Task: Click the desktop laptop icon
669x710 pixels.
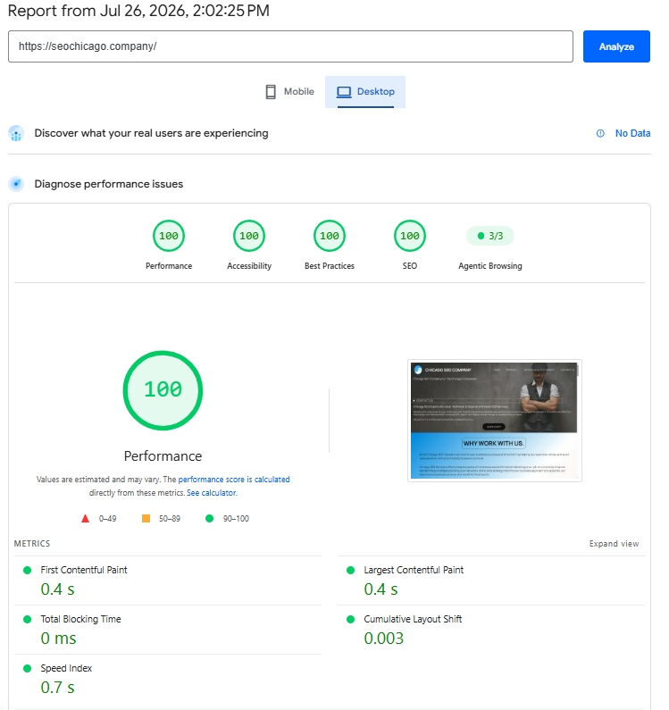Action: 344,92
